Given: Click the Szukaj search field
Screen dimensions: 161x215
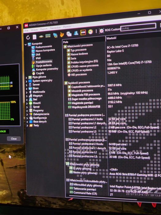Looking at the screenshot, I should tap(138, 27).
